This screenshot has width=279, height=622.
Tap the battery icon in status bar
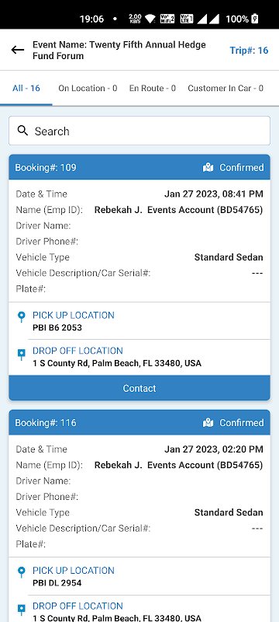[x=255, y=18]
